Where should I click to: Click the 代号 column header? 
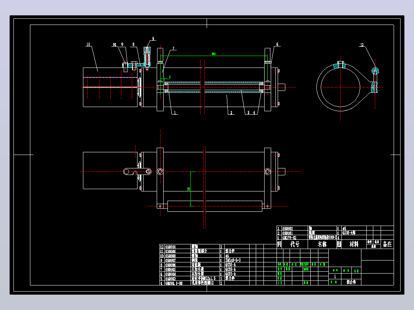[295, 244]
